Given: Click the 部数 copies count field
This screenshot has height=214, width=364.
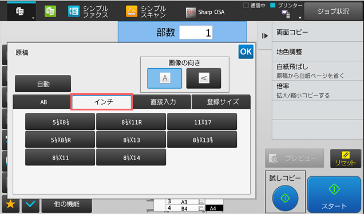Looking at the screenshot, I should click(x=196, y=33).
